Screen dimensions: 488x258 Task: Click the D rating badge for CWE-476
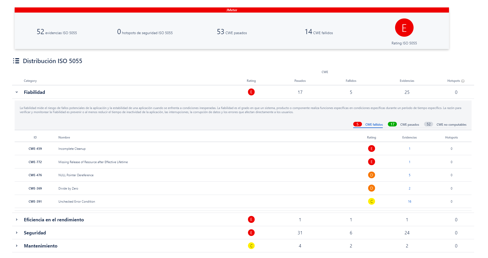[371, 175]
